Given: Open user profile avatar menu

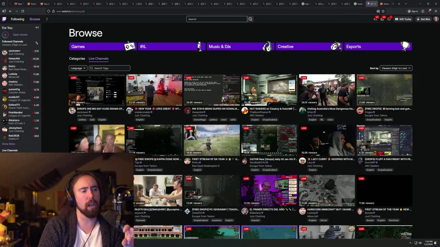Looking at the screenshot, I should click(x=436, y=19).
